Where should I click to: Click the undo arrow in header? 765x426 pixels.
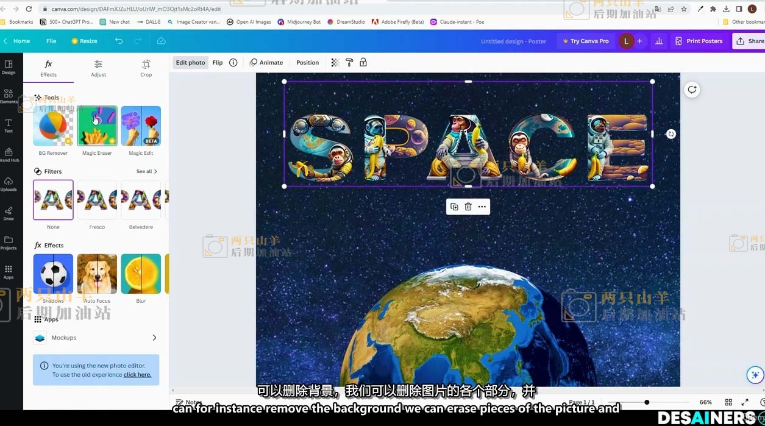pos(119,41)
